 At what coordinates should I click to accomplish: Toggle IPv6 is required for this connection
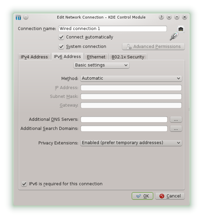24,184
